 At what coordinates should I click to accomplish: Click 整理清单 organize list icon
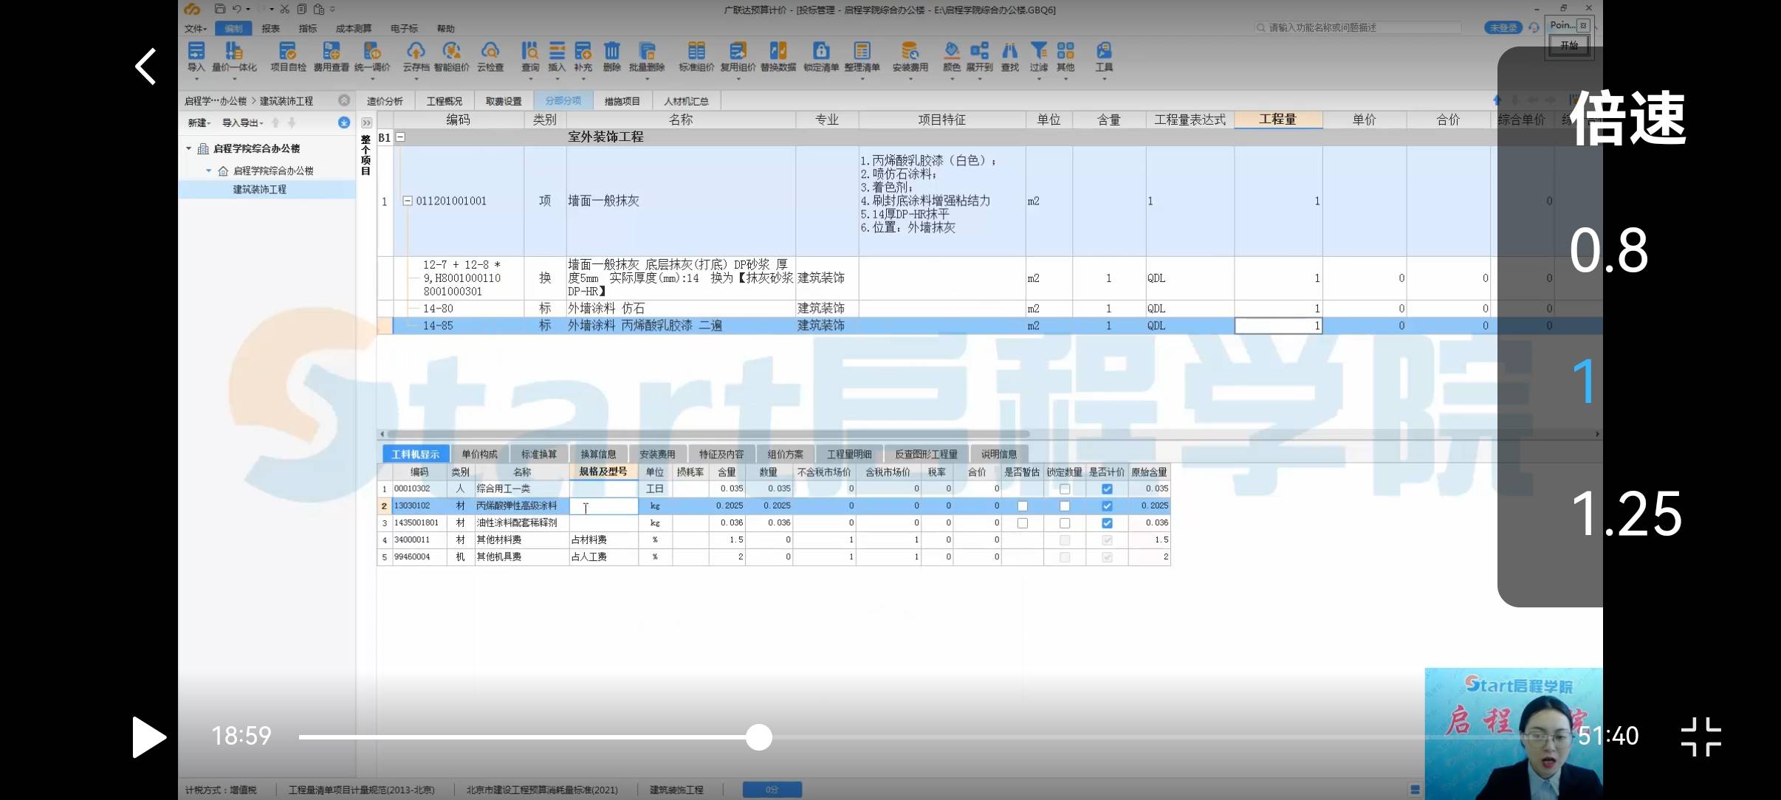point(862,56)
